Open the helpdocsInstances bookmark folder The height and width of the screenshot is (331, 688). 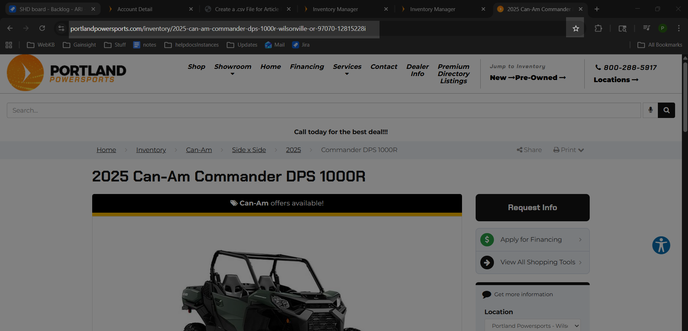tap(192, 45)
